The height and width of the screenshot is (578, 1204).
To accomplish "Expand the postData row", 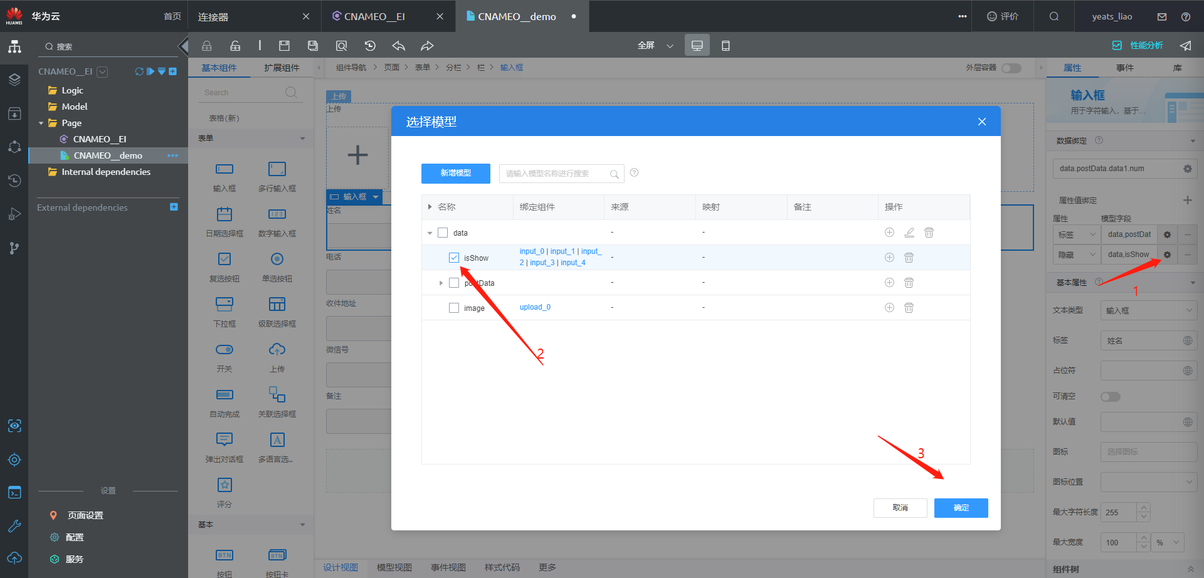I will 441,283.
